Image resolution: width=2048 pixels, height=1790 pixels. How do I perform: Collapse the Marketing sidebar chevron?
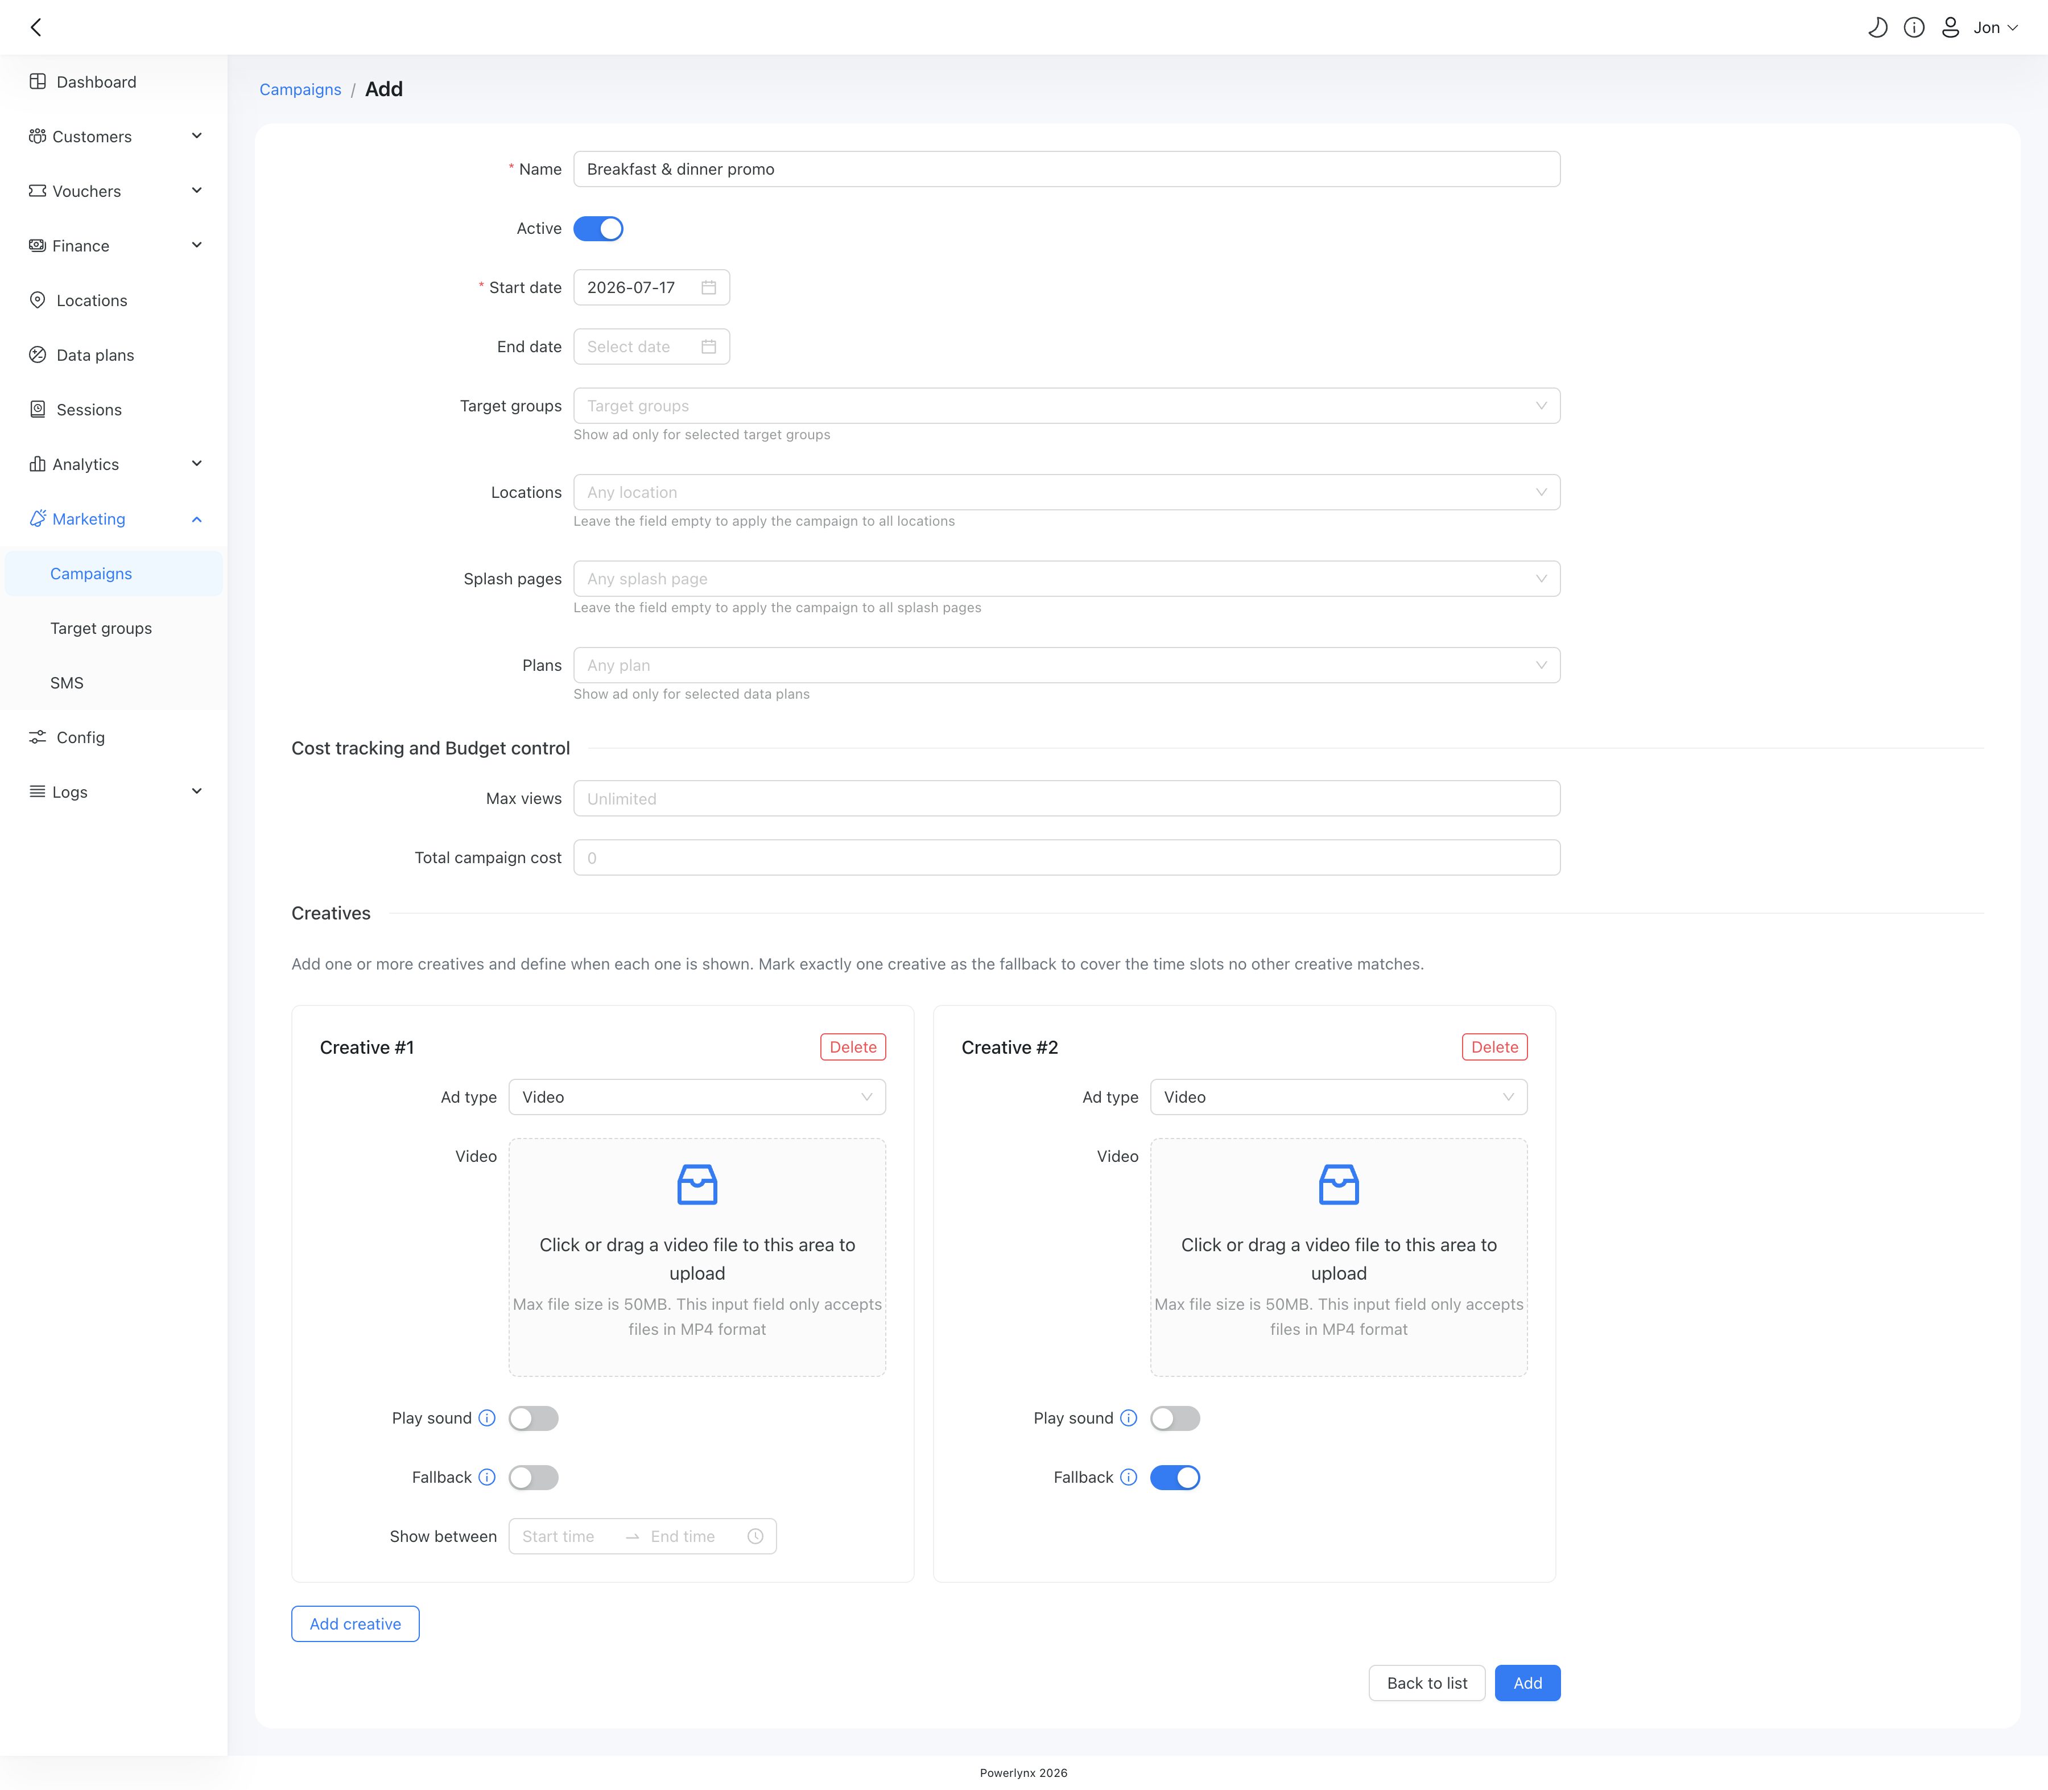tap(197, 518)
